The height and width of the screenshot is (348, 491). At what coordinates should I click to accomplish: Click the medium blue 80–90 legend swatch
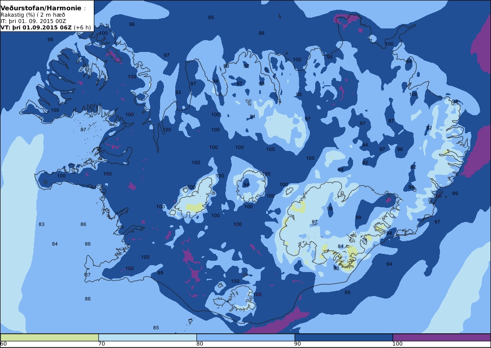coord(245,337)
